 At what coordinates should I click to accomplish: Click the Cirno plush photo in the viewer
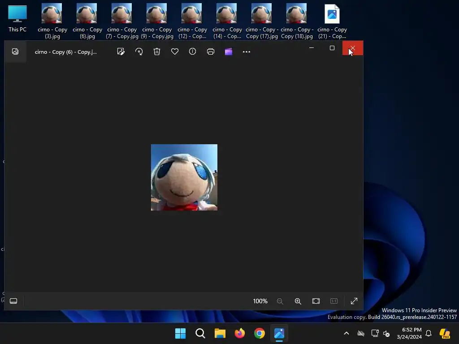click(184, 177)
